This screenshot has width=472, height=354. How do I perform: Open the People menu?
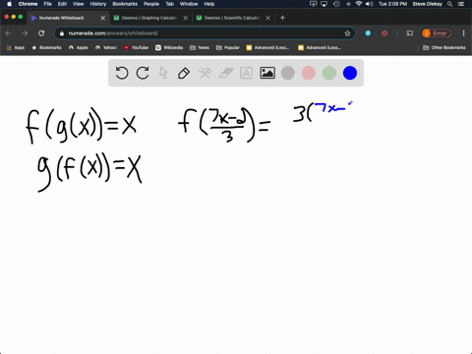click(x=151, y=4)
